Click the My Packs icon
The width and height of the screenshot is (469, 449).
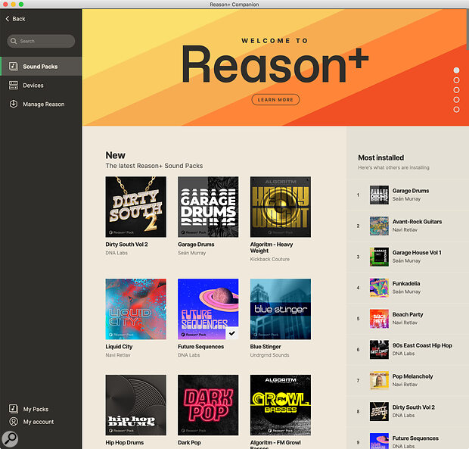click(x=14, y=409)
